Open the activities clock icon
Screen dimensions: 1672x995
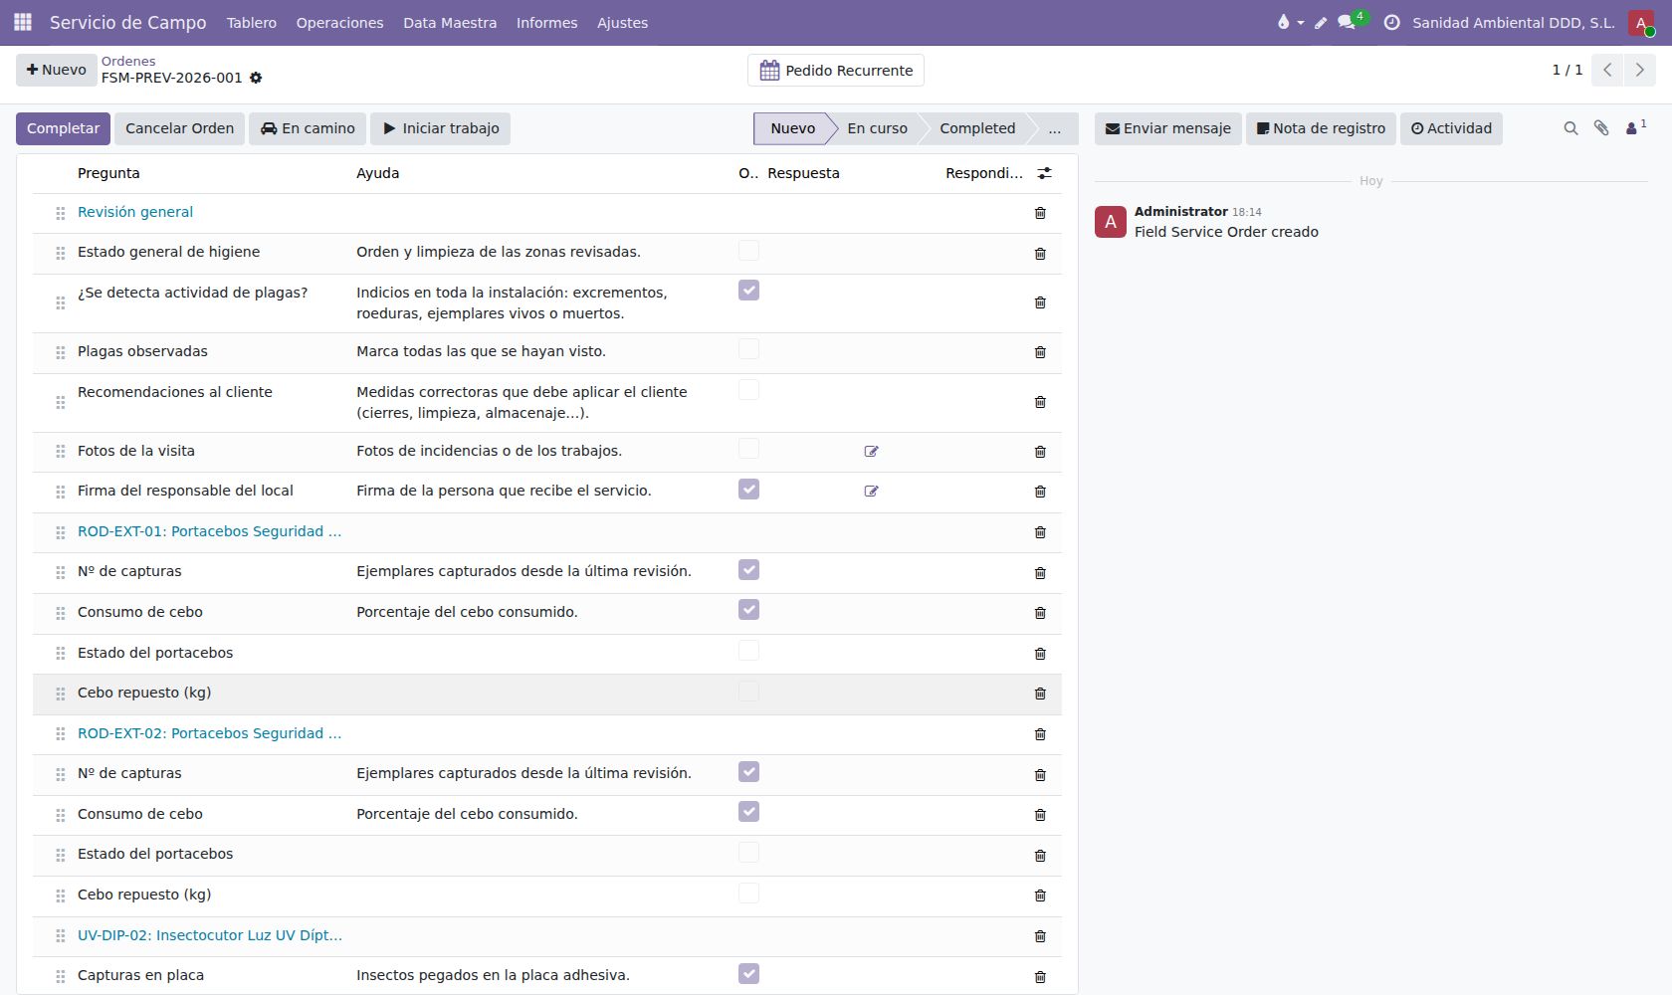tap(1392, 22)
